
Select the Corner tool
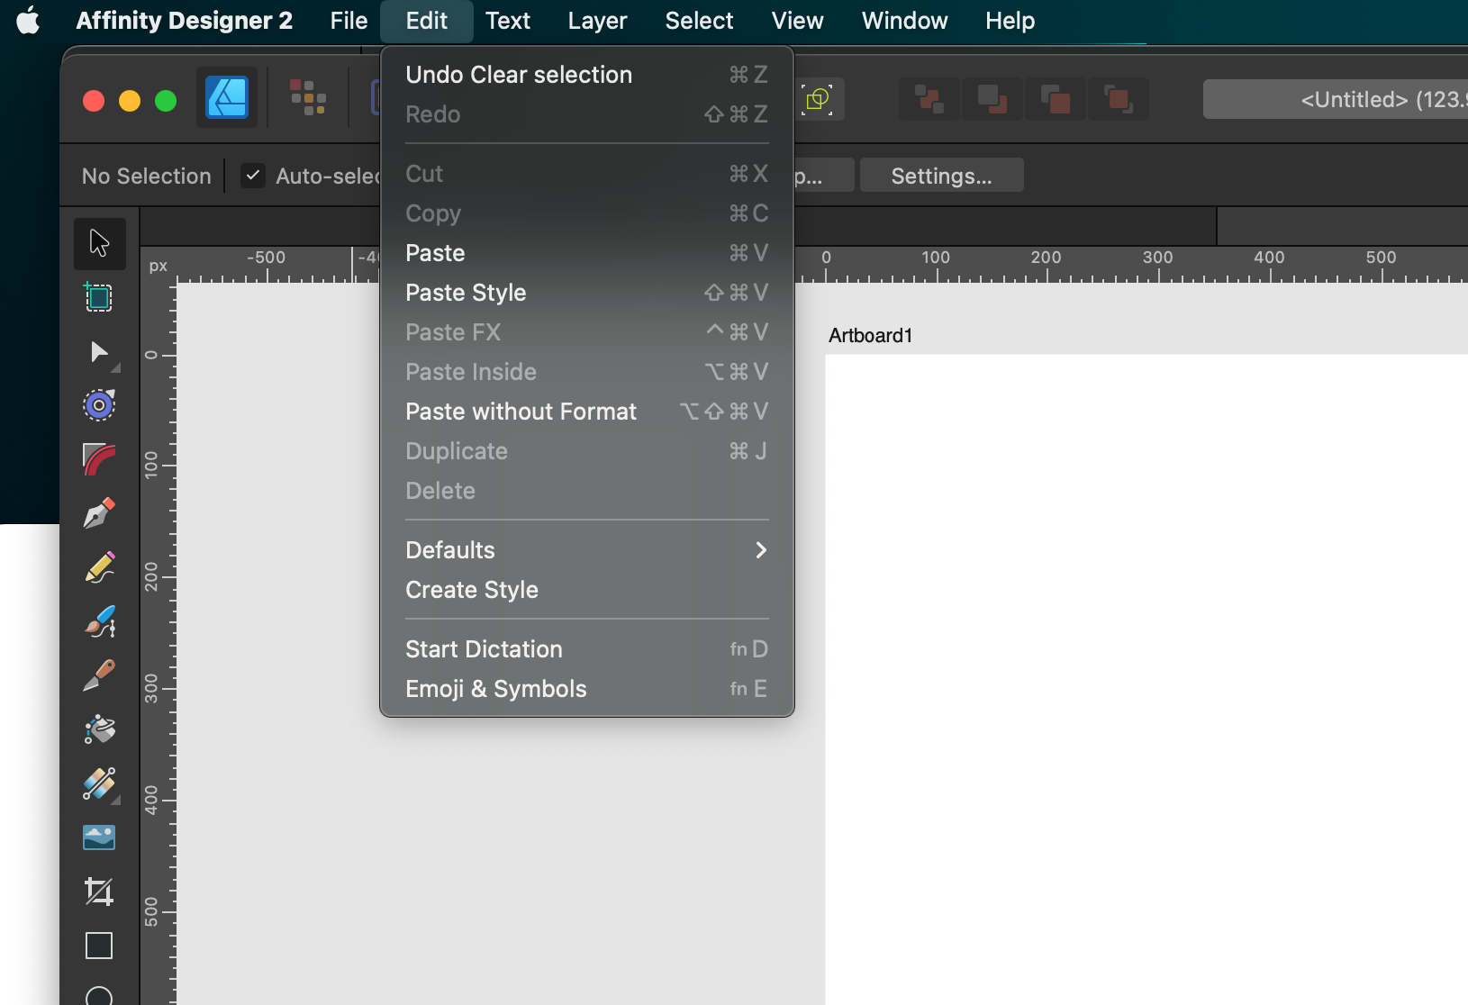(x=99, y=459)
